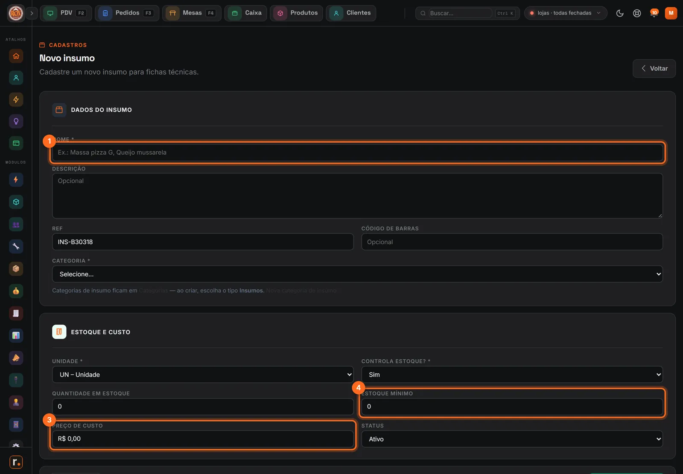Viewport: 683px width, 474px height.
Task: Focus the Estoque mínimo field
Action: 512,407
